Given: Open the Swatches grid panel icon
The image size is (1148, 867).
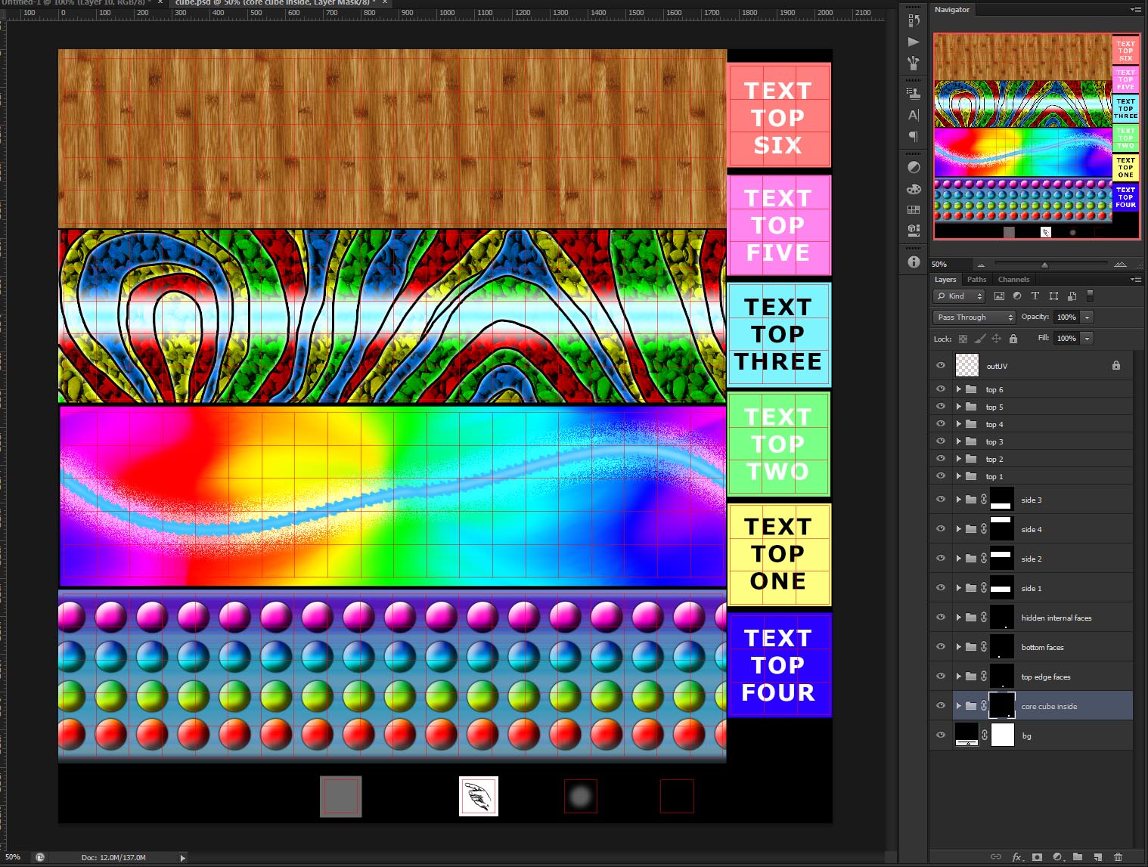Looking at the screenshot, I should click(914, 209).
